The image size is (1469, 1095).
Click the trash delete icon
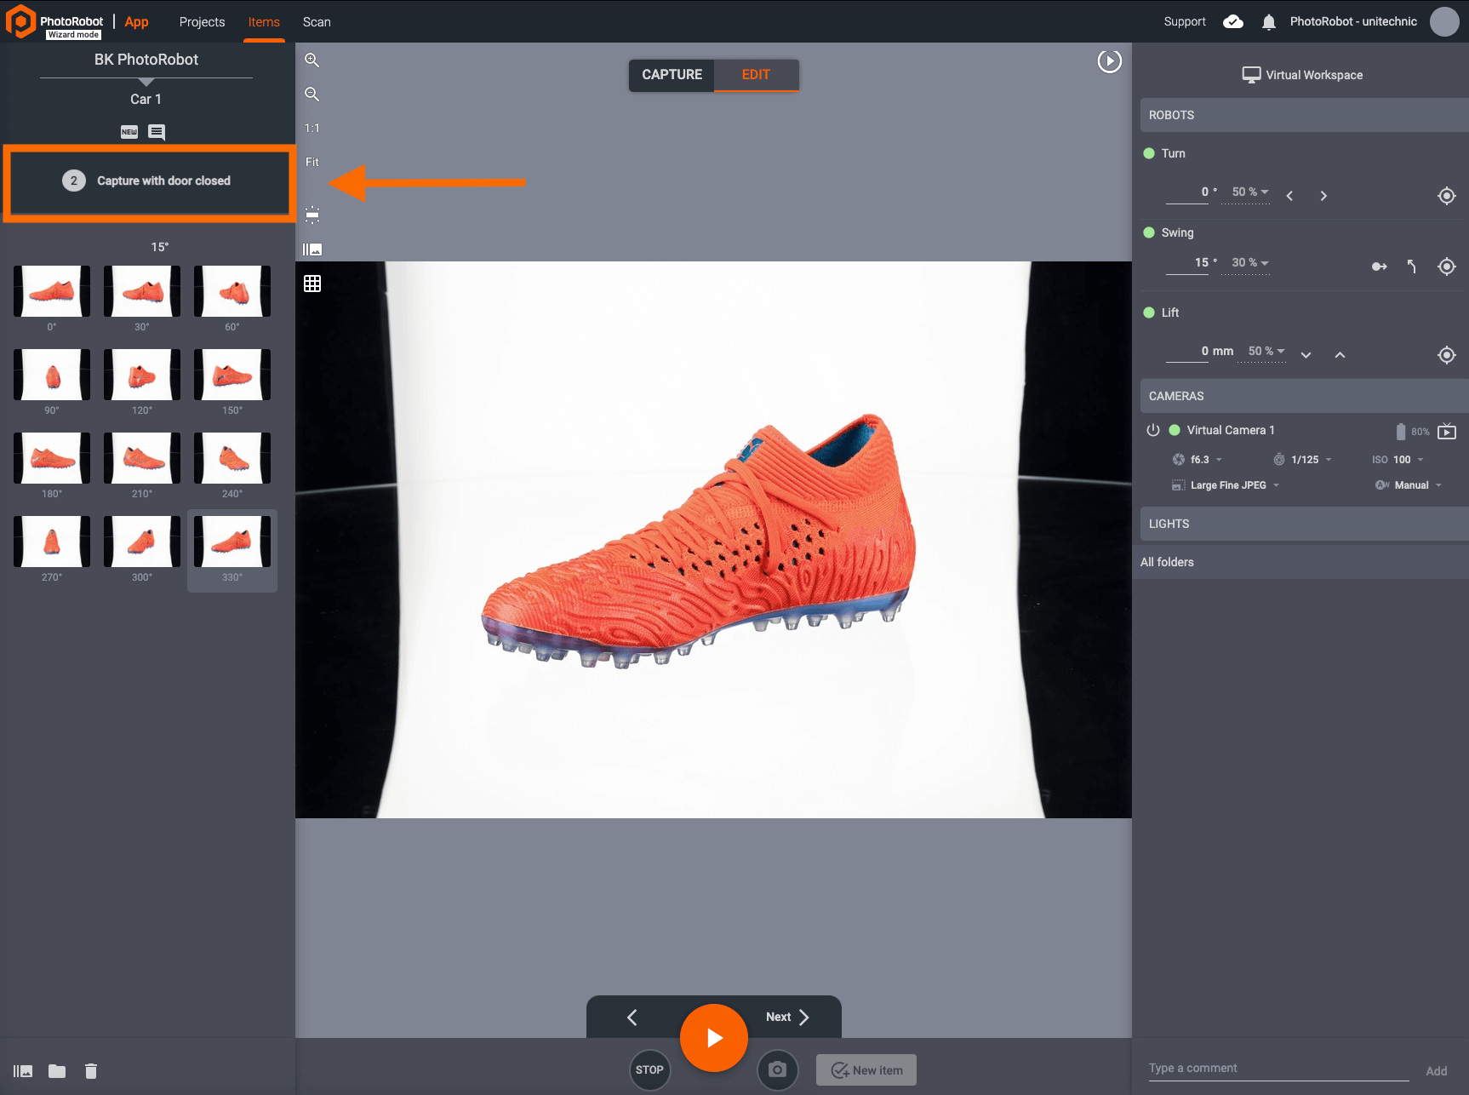(91, 1071)
